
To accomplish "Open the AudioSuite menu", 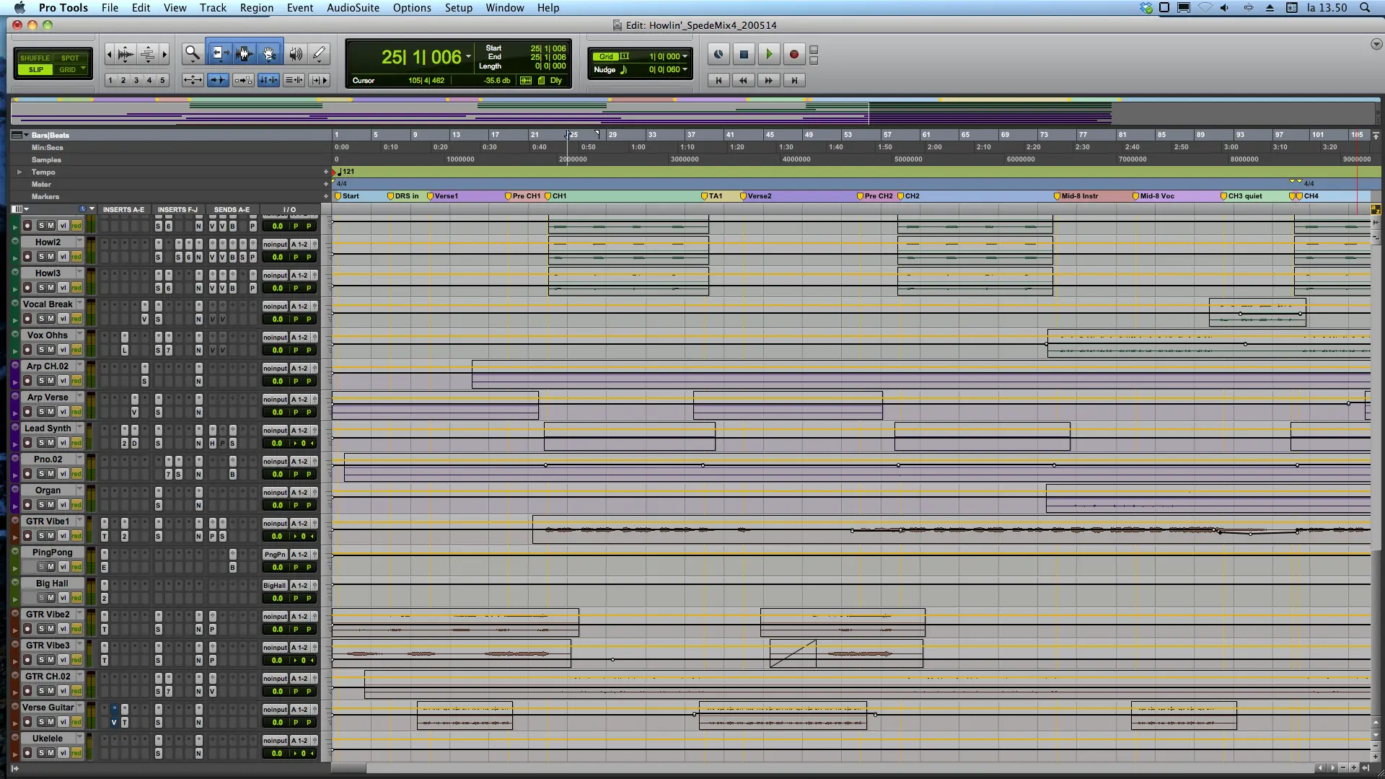I will 353,8.
